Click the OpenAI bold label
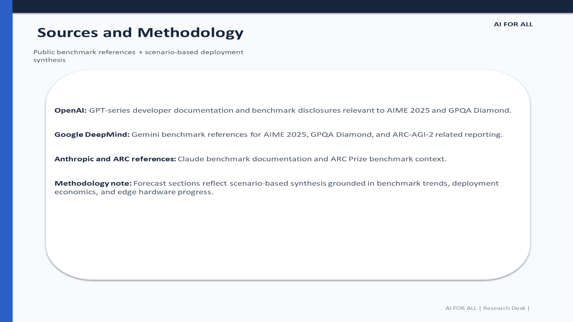 (71, 110)
